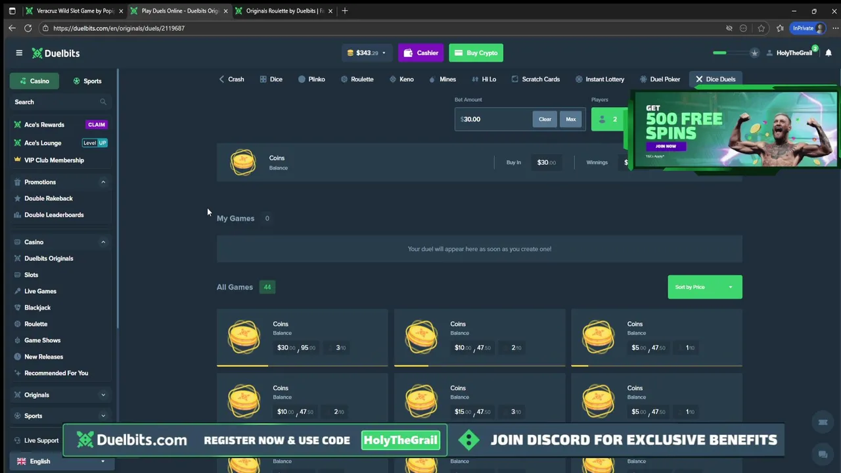Open the Plinko game tab
Image resolution: width=841 pixels, height=473 pixels.
[311, 79]
